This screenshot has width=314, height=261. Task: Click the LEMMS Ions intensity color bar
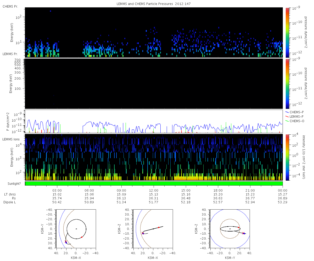click(x=287, y=157)
